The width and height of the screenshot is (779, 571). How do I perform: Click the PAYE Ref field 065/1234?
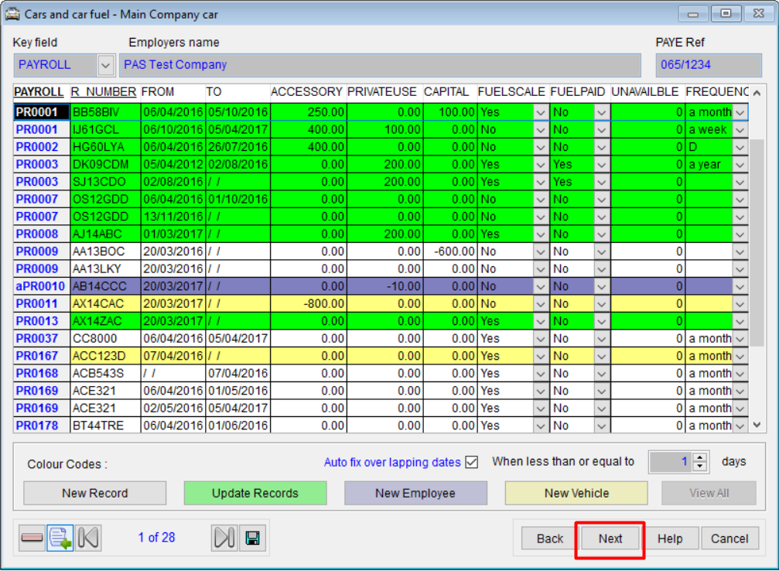click(x=709, y=65)
